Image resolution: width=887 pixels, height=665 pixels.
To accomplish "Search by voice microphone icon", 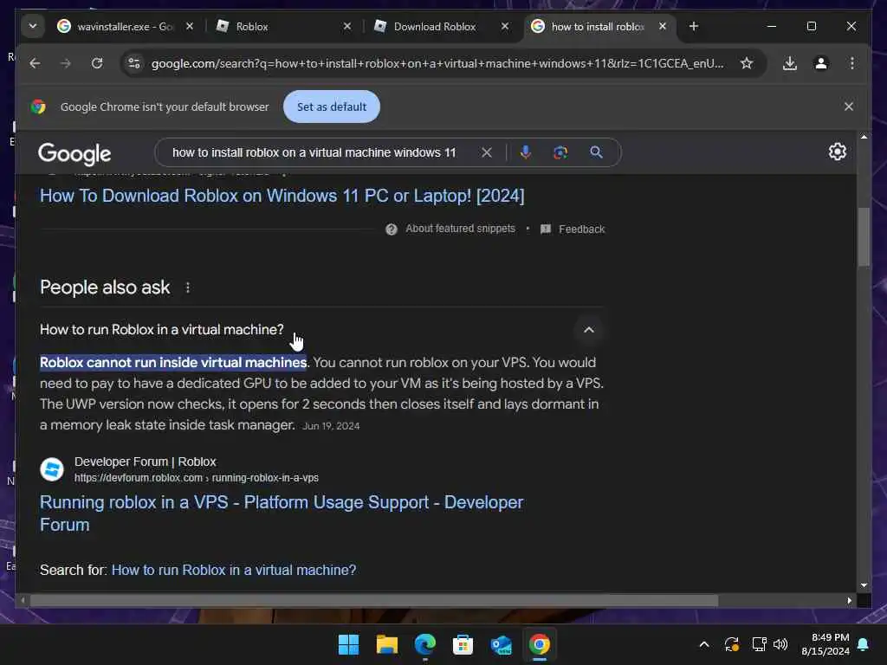I will (x=526, y=152).
